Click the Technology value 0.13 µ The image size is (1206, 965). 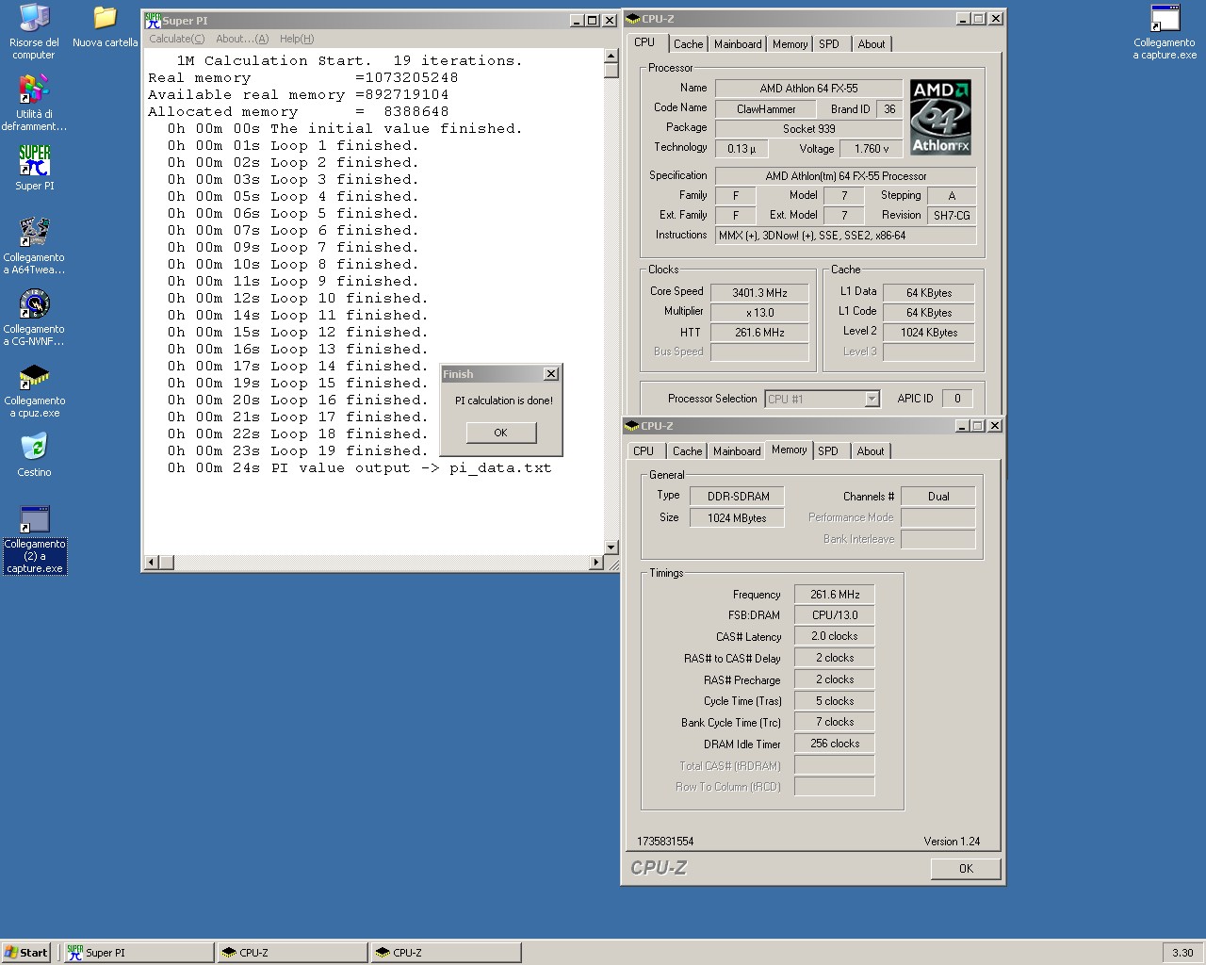pos(742,149)
